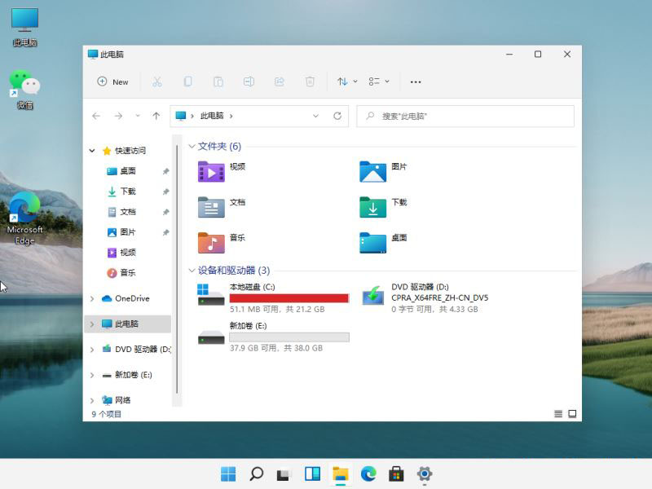Select the Cut icon in the toolbar
The height and width of the screenshot is (489, 652).
[158, 81]
